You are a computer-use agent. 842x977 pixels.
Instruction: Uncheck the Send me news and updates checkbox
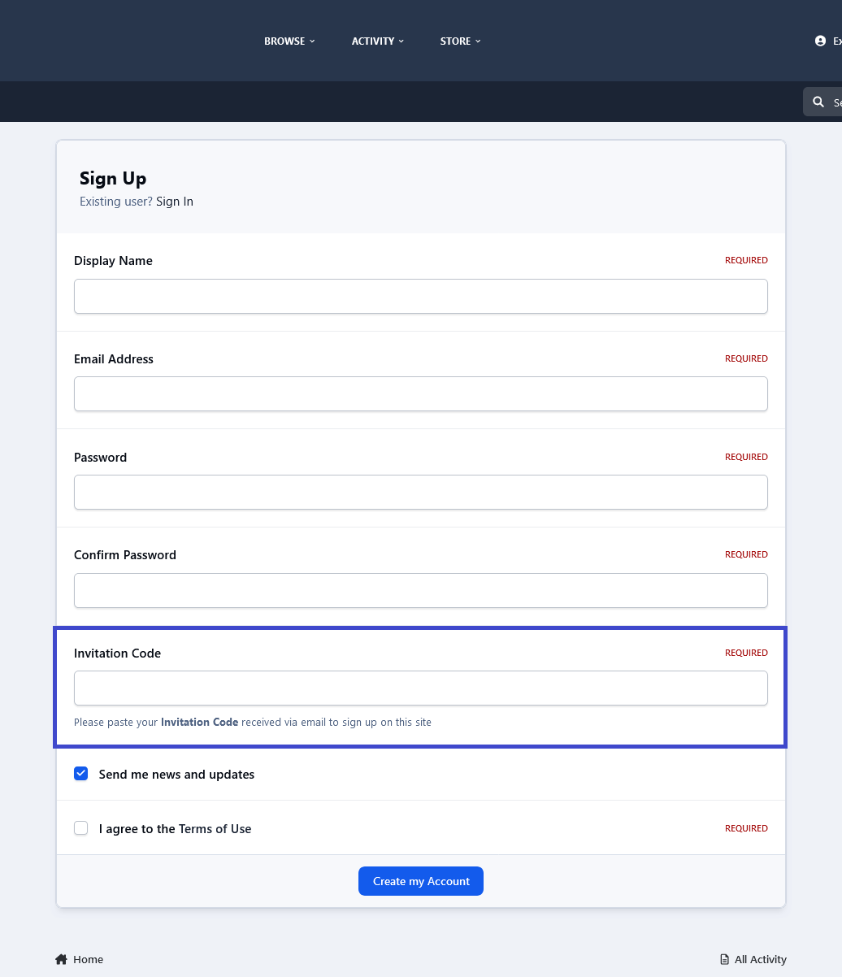(81, 774)
